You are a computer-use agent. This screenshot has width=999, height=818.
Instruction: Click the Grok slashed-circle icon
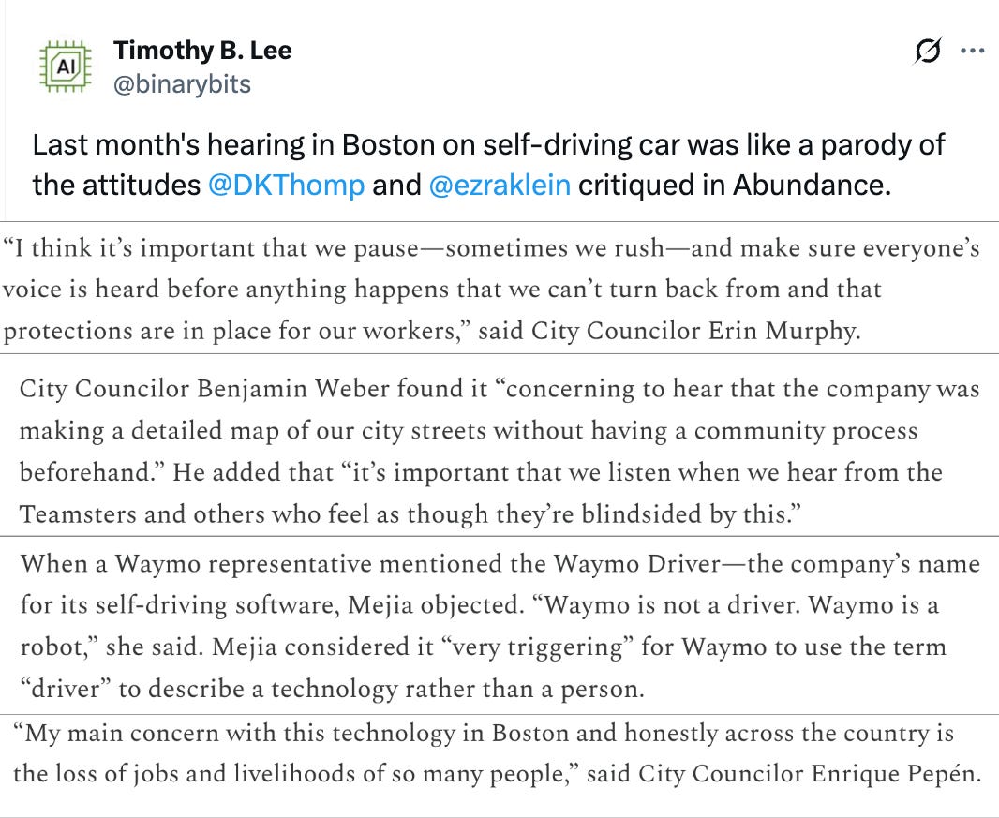929,51
